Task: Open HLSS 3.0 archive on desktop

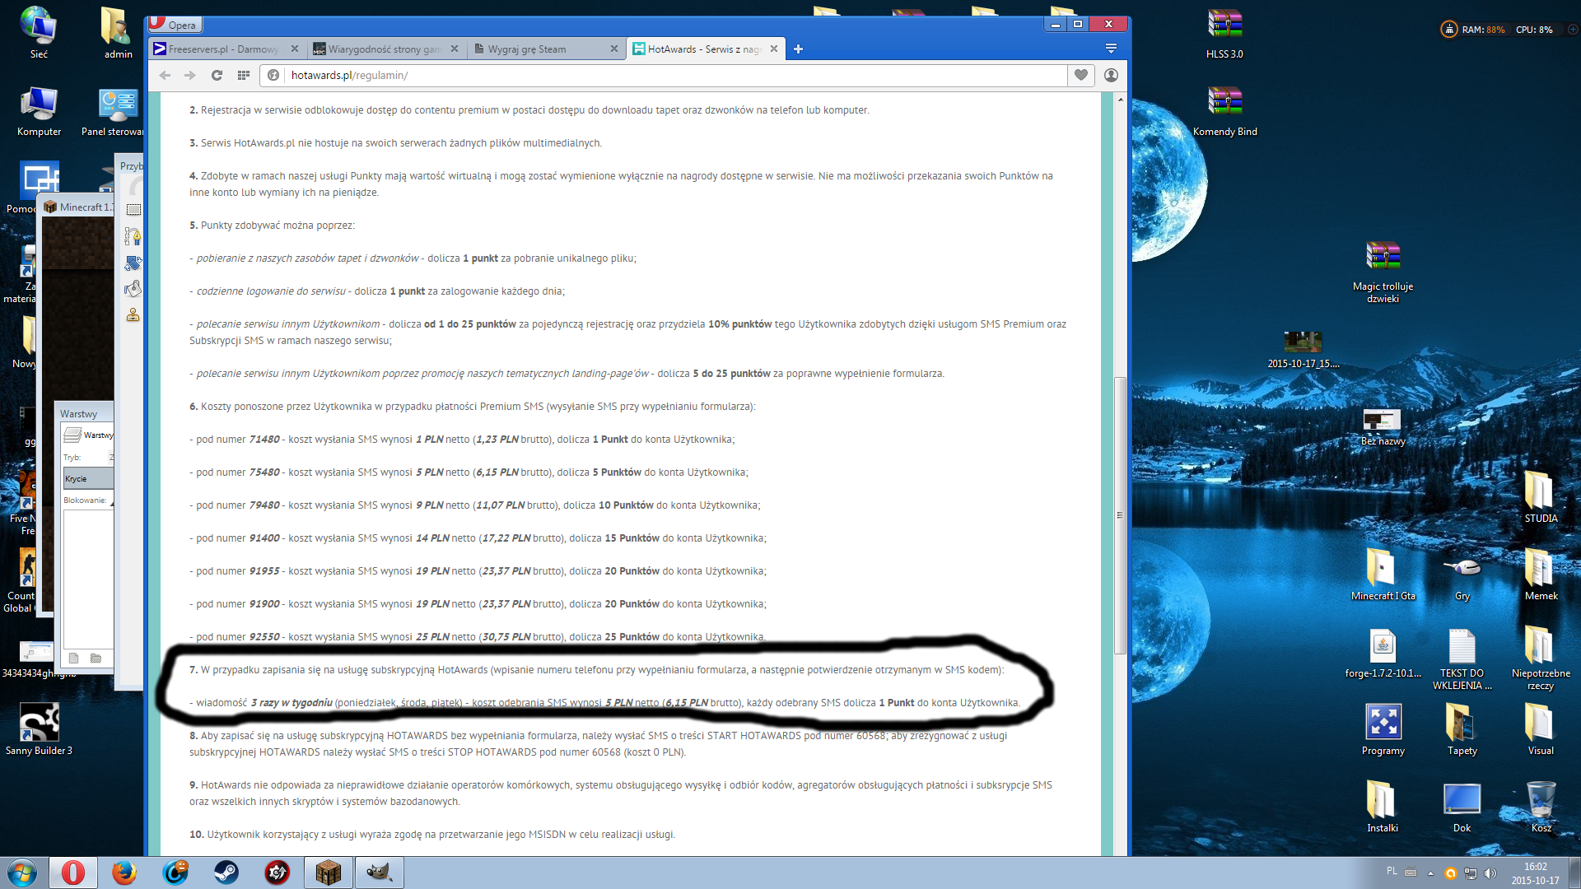Action: point(1224,33)
